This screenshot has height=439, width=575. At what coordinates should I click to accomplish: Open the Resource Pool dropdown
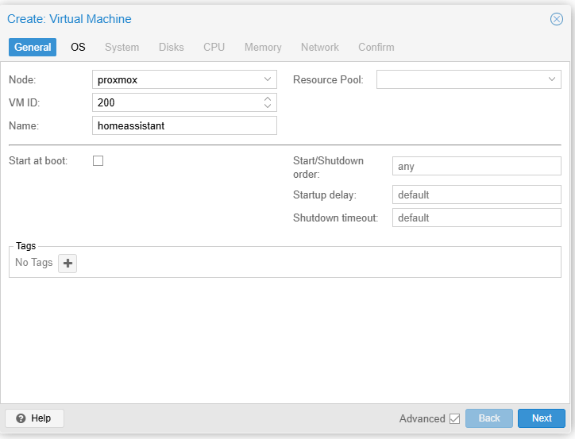click(551, 79)
